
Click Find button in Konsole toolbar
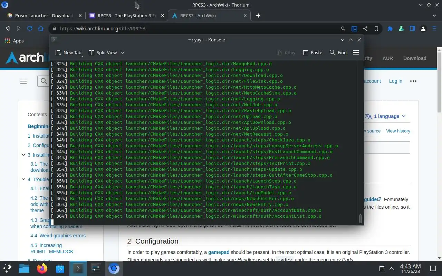coord(338,52)
